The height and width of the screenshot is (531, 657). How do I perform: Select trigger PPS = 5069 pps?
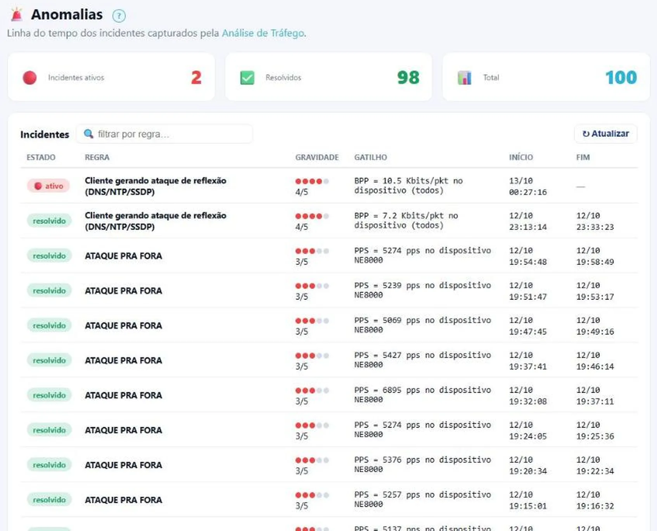coord(422,325)
